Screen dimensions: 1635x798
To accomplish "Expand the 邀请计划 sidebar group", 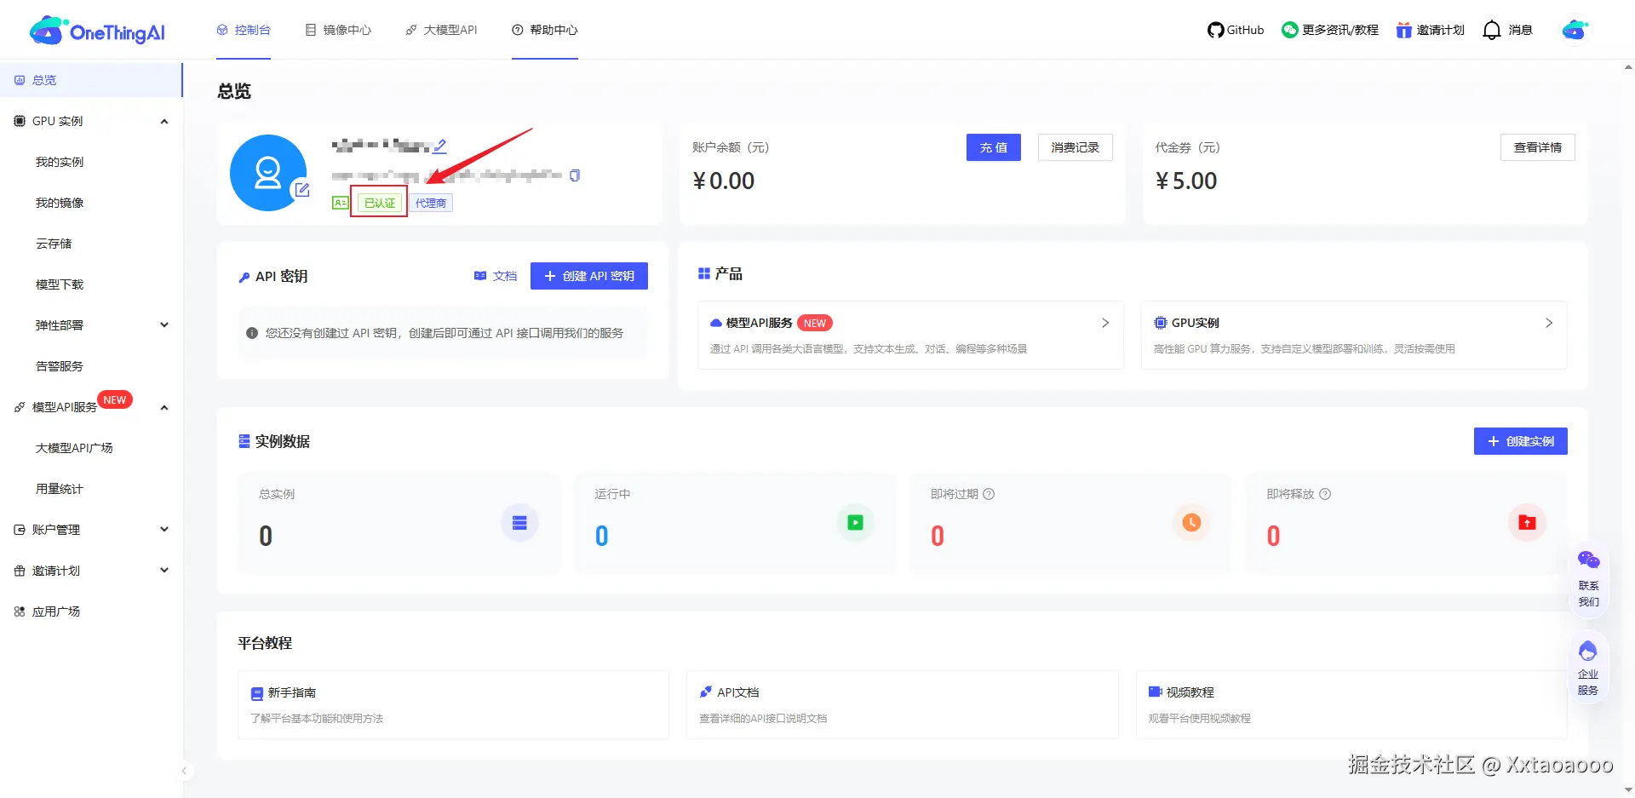I will point(164,571).
